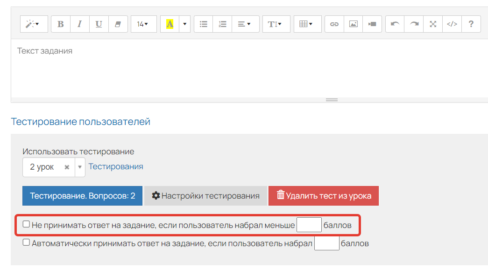The height and width of the screenshot is (269, 488).
Task: Clear formatting with eraser icon
Action: [118, 24]
